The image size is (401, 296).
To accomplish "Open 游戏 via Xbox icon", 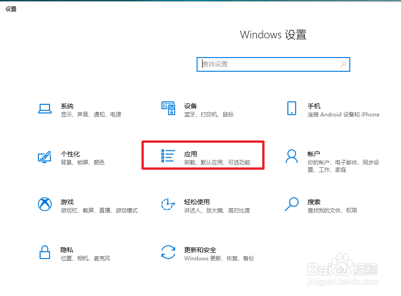I will tap(45, 204).
